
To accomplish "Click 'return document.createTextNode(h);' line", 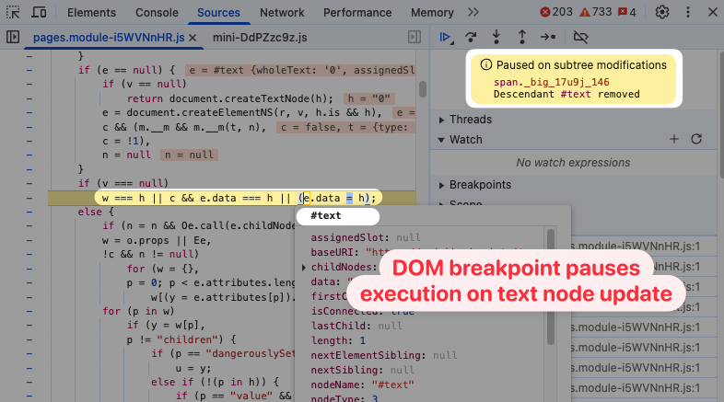I will pos(230,98).
